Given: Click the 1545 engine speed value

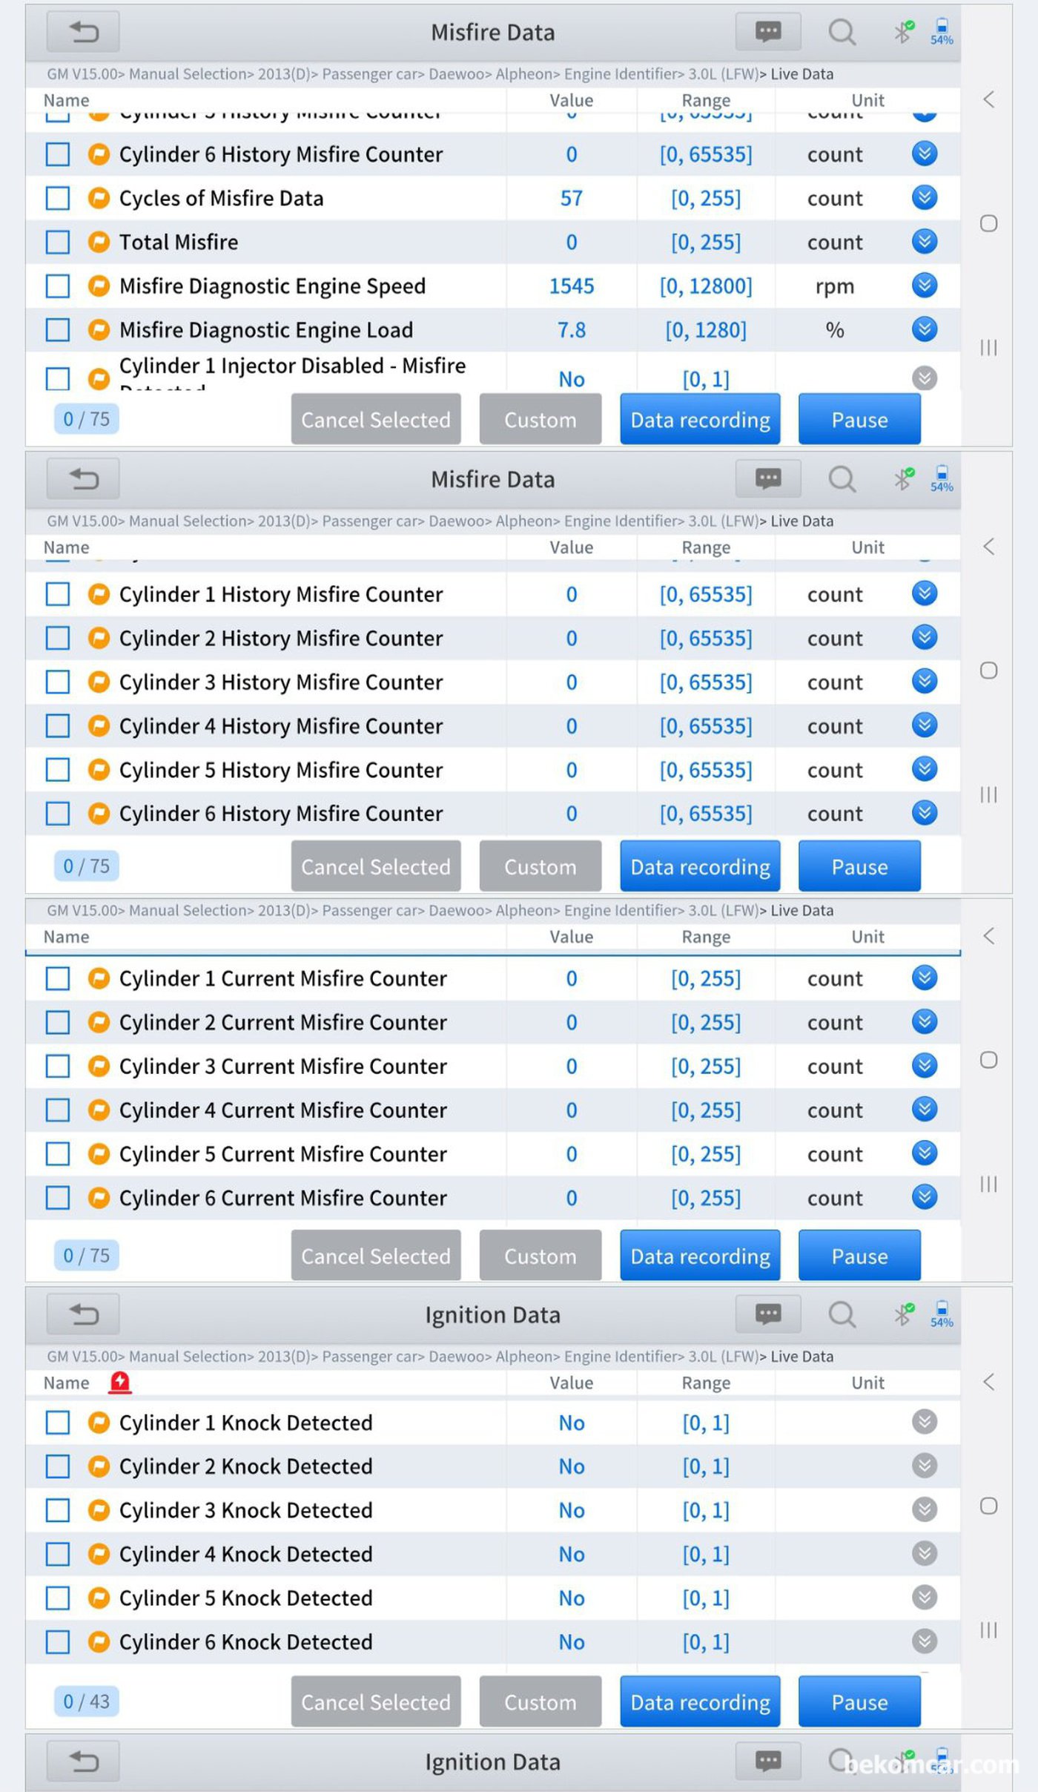Looking at the screenshot, I should point(571,286).
